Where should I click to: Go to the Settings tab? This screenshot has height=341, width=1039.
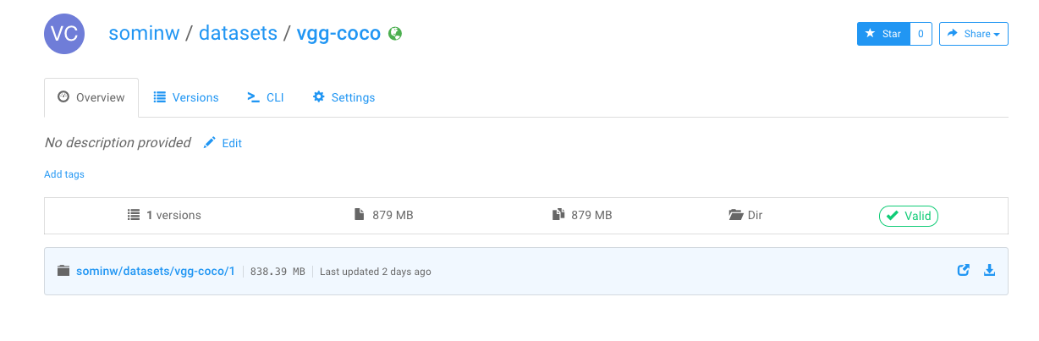pyautogui.click(x=344, y=97)
